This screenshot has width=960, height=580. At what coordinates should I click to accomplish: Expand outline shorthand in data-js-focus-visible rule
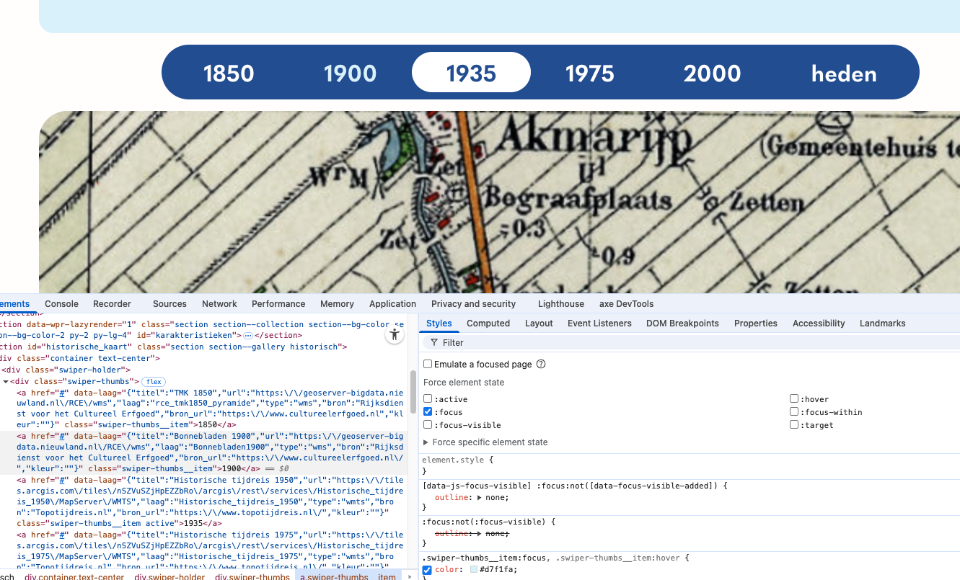pos(480,497)
